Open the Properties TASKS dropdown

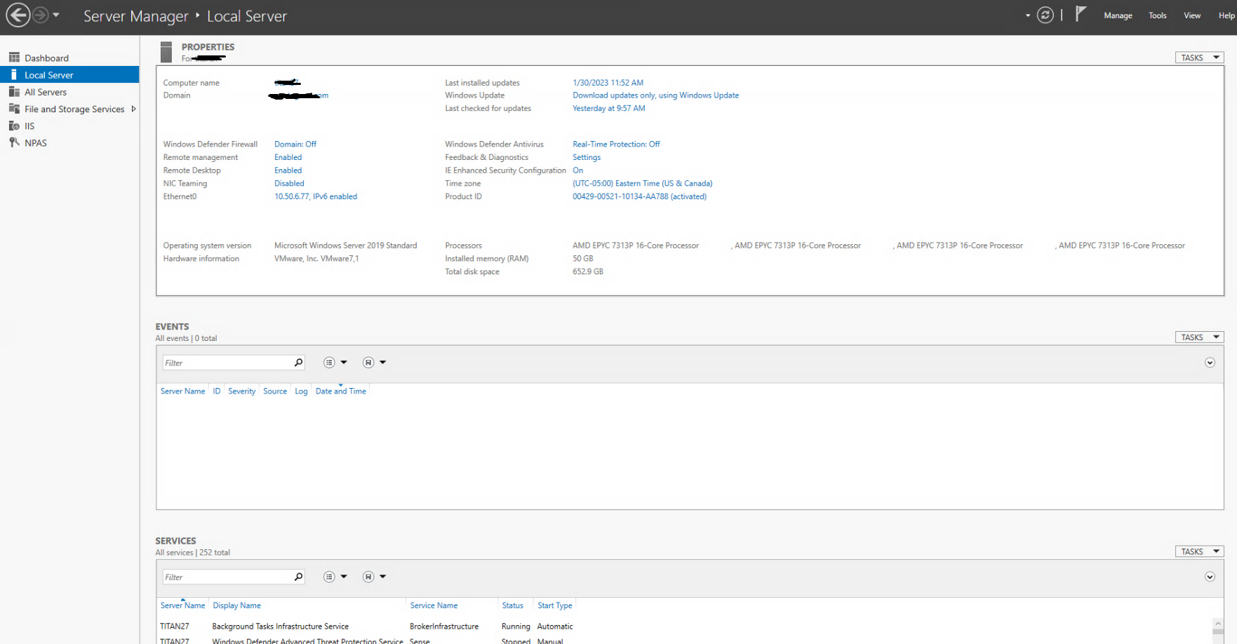(1199, 58)
